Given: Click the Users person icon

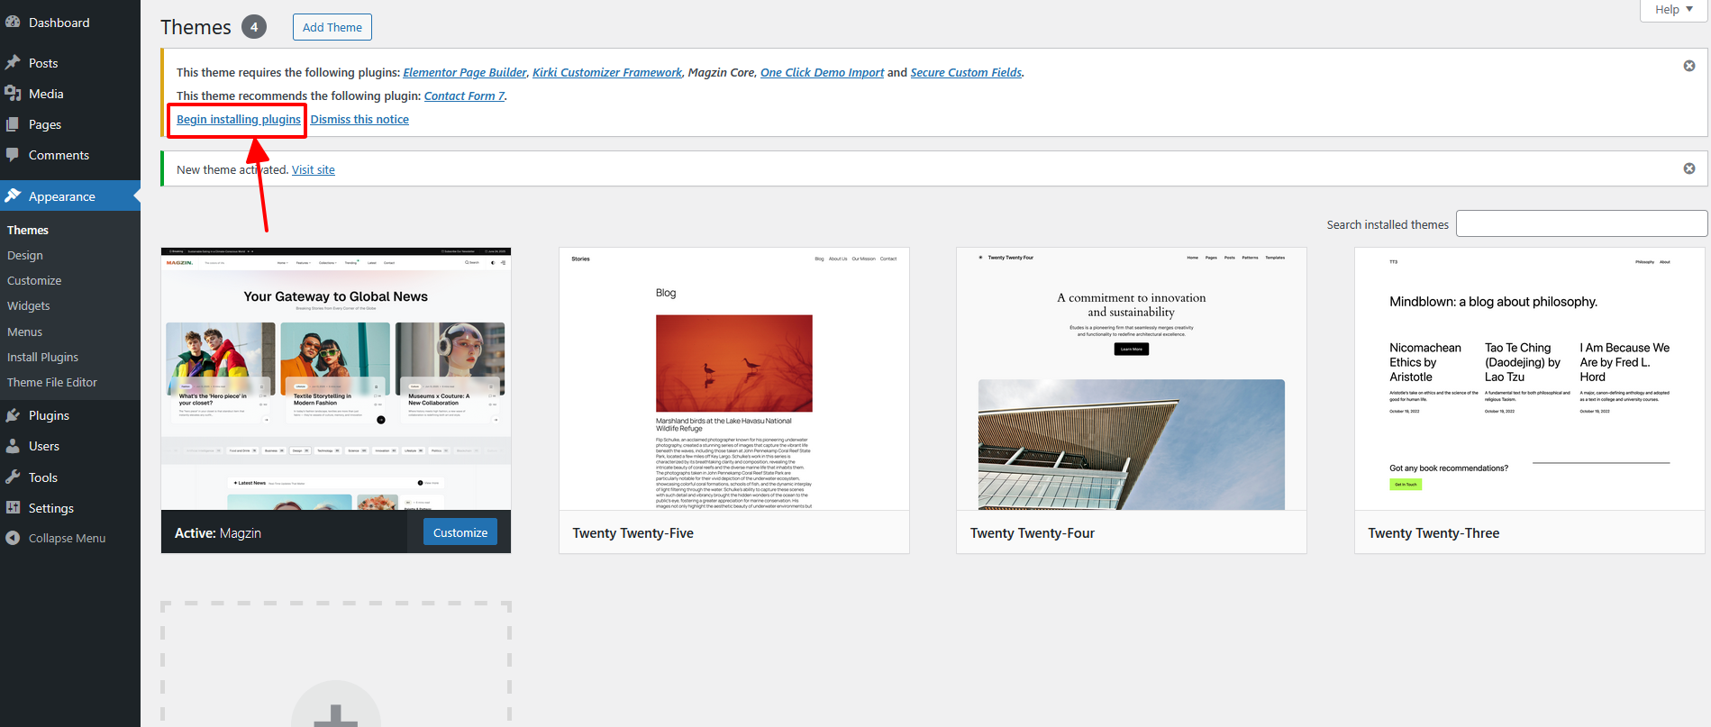Looking at the screenshot, I should [x=13, y=446].
